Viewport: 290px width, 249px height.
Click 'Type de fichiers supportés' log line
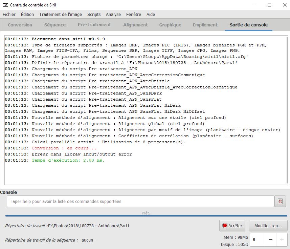click(x=136, y=48)
